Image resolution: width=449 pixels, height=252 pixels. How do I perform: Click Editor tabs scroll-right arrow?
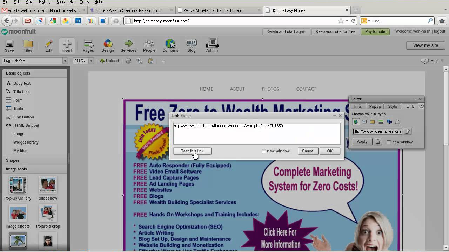coord(421,106)
